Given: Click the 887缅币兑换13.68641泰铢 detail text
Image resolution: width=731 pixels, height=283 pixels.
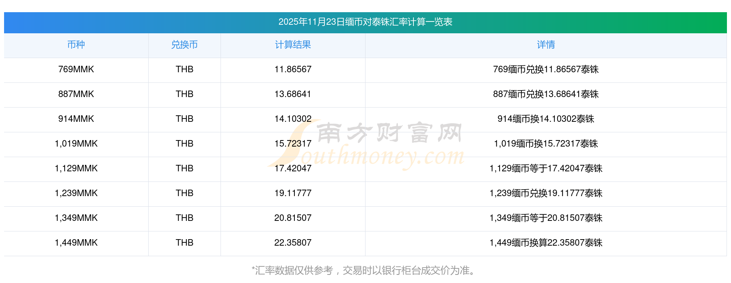Looking at the screenshot, I should click(x=546, y=94).
